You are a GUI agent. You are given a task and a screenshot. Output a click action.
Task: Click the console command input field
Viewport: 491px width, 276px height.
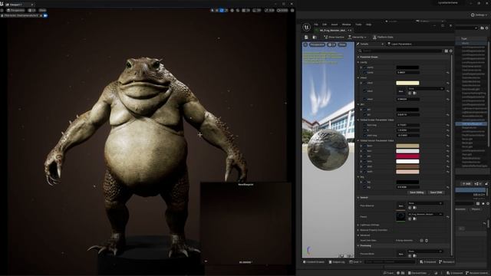(390, 262)
